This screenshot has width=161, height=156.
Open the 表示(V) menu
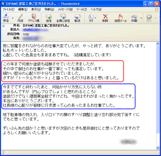point(36,9)
